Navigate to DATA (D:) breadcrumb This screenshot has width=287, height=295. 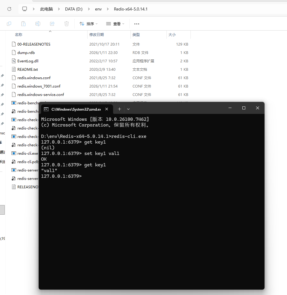coord(74,9)
